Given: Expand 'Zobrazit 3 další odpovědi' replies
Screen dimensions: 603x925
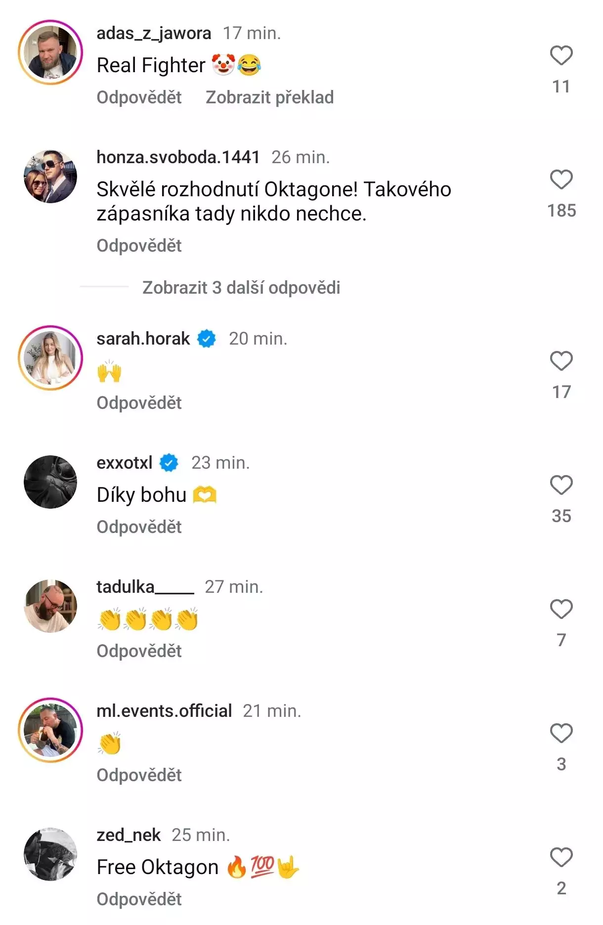Looking at the screenshot, I should click(241, 287).
